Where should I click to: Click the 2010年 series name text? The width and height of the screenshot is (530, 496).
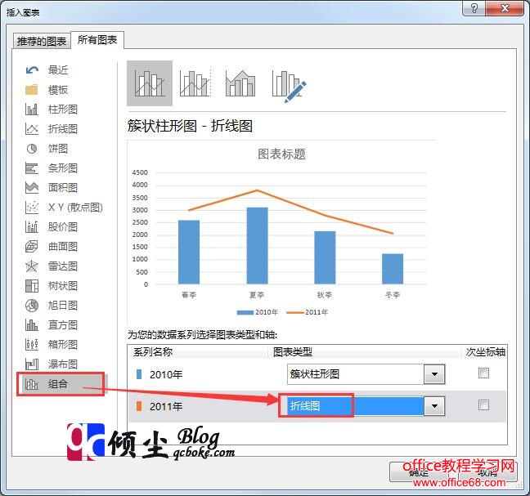[x=166, y=374]
